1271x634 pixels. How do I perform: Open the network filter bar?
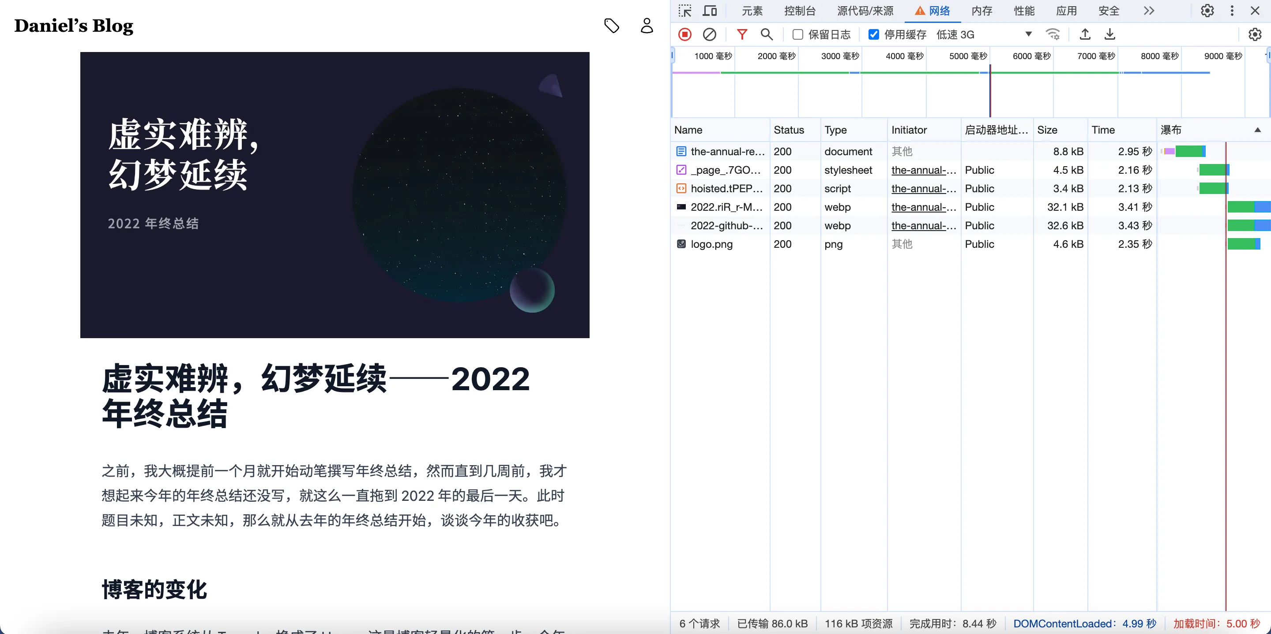742,34
